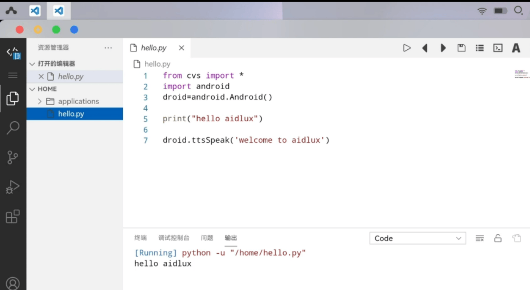Select hello.py in the file tree
This screenshot has height=290, width=530.
coord(71,114)
